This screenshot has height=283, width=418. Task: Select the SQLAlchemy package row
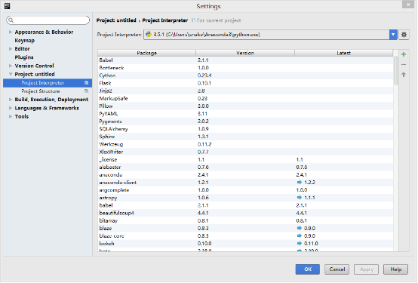(245, 129)
